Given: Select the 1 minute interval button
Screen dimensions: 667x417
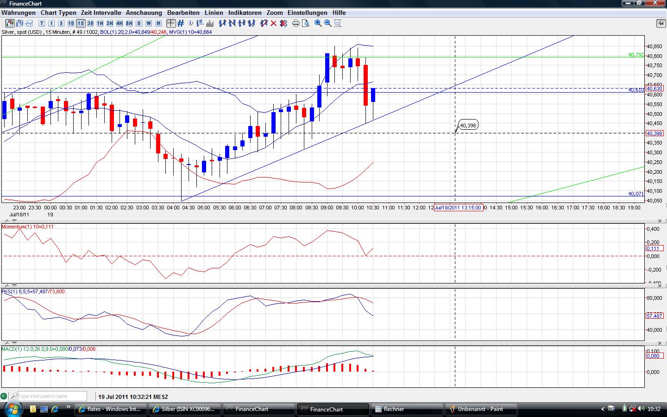Looking at the screenshot, I should pos(51,23).
